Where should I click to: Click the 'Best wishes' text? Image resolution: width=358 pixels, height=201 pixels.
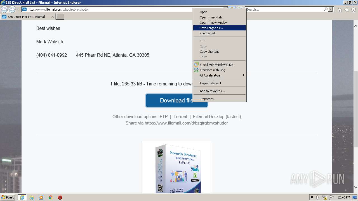click(x=48, y=28)
